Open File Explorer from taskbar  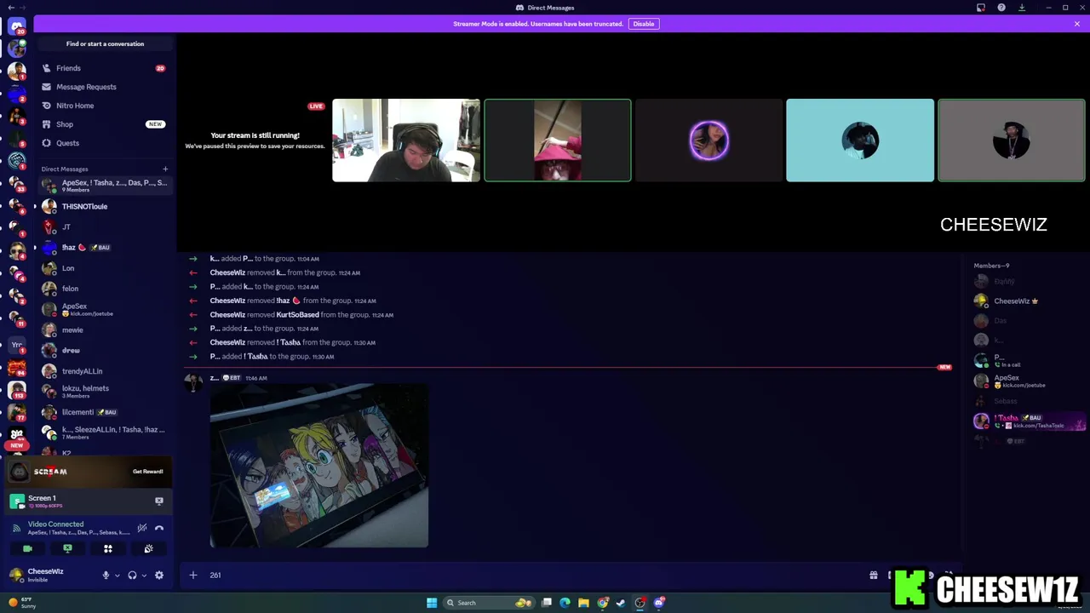[x=583, y=603]
